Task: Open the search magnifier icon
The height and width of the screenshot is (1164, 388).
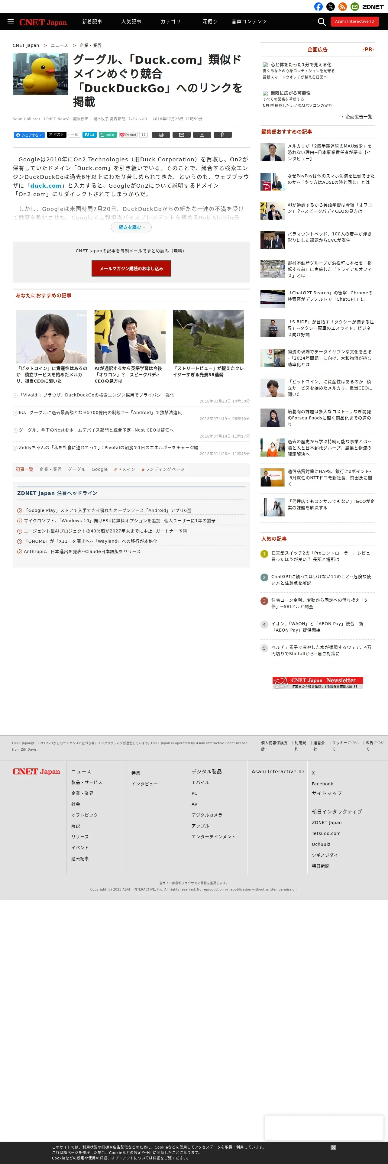Action: click(x=322, y=22)
